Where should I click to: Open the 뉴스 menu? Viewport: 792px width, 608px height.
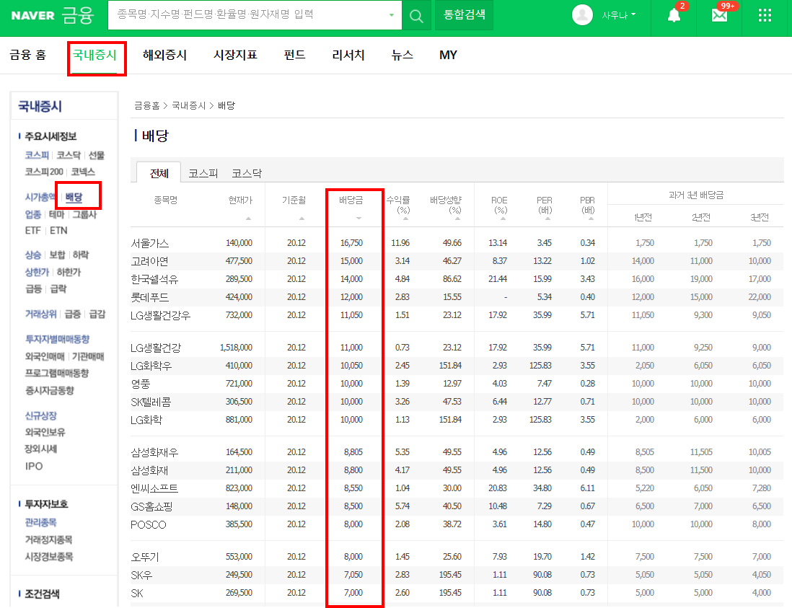(402, 55)
